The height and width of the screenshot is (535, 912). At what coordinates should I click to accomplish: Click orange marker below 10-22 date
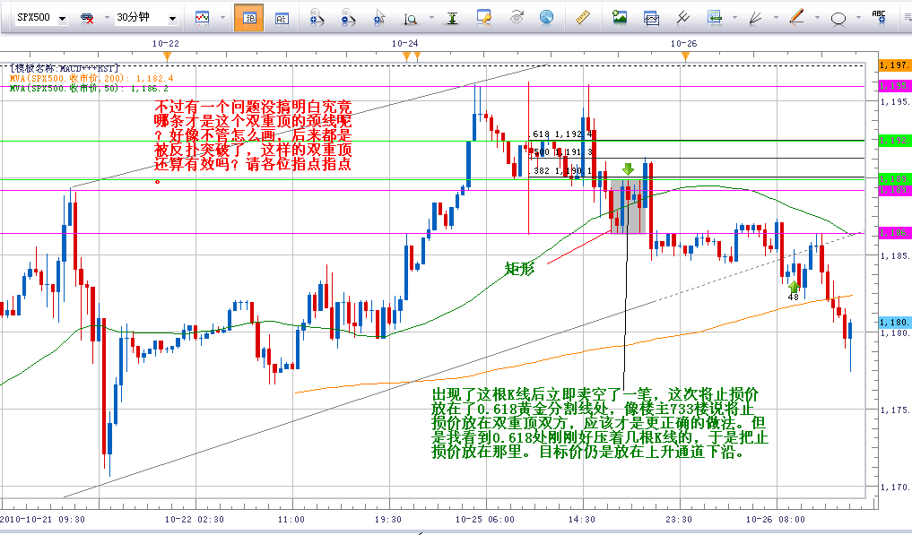coord(168,56)
